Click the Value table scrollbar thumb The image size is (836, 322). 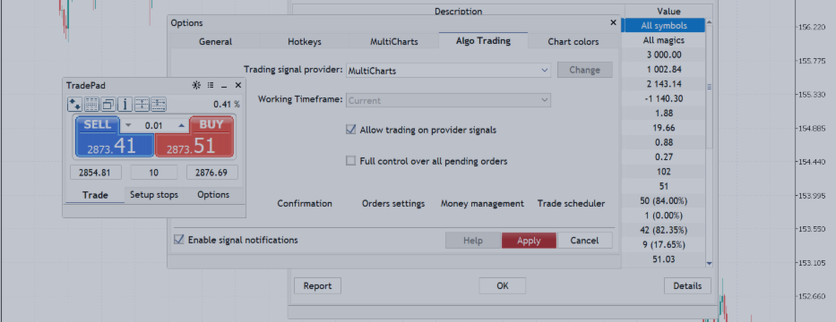coord(709,88)
